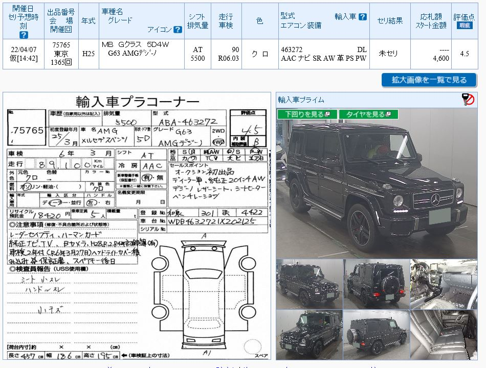Click help icon next to アイコン
Image resolution: width=486 pixels, height=368 pixels.
(x=178, y=30)
